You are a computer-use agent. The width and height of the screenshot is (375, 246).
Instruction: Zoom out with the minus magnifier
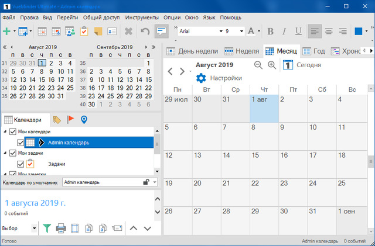[258, 65]
